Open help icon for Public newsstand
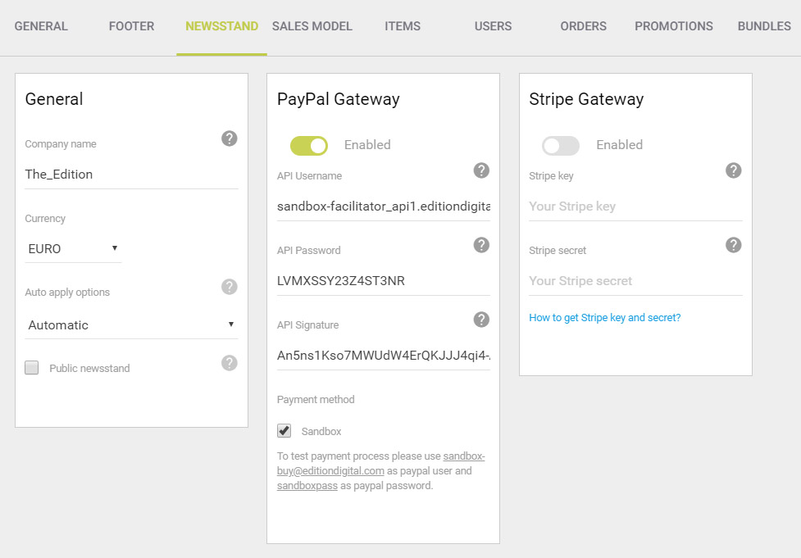Viewport: 801px width, 558px height. (230, 363)
